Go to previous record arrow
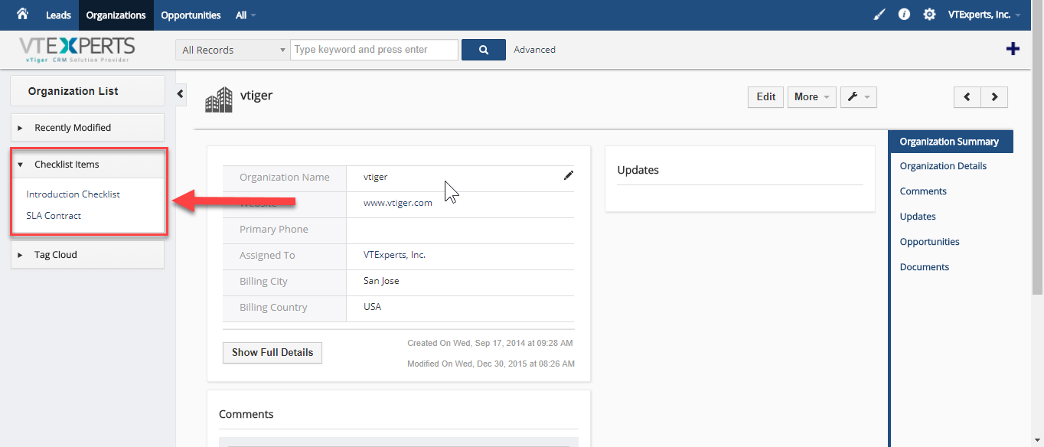 [967, 97]
